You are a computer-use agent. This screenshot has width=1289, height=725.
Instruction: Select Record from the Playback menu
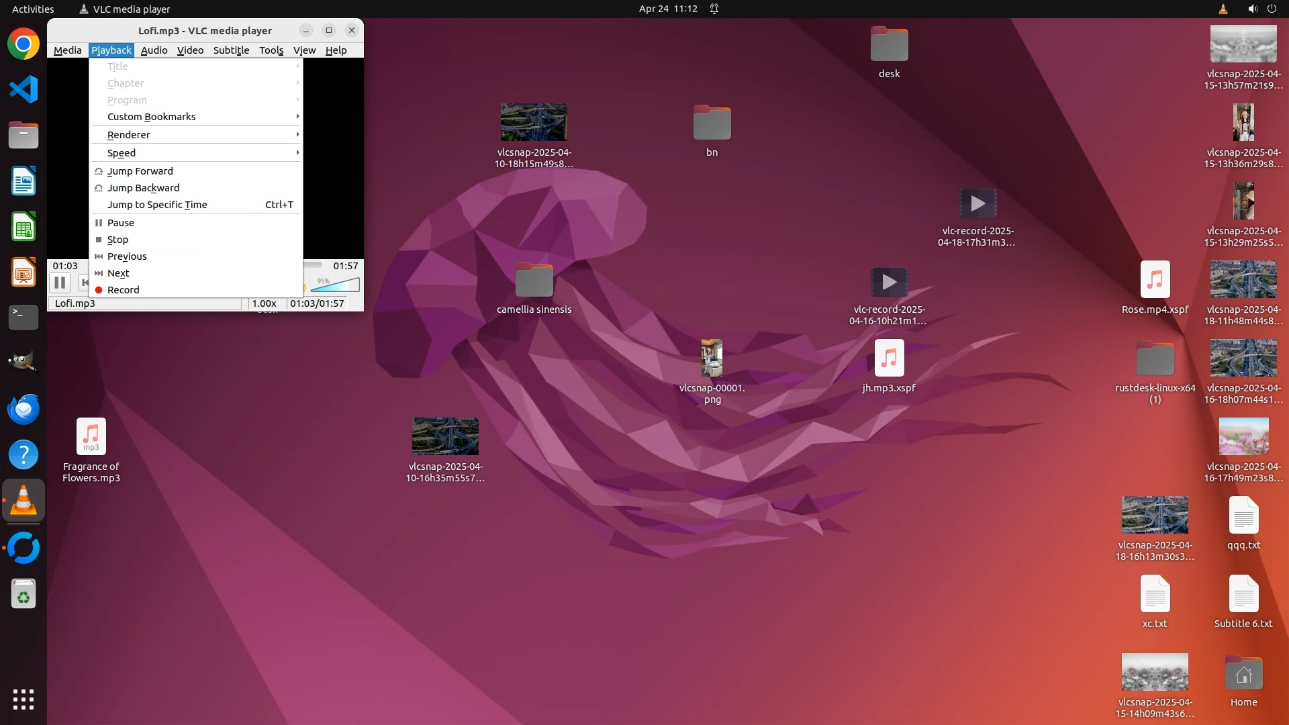[124, 290]
